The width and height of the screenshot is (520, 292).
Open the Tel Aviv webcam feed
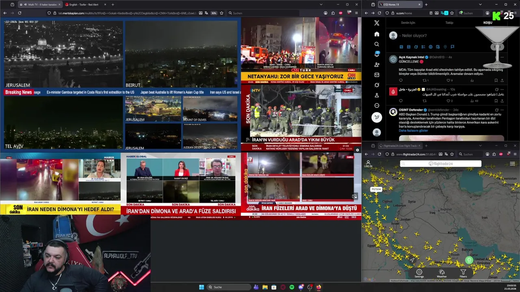63,123
